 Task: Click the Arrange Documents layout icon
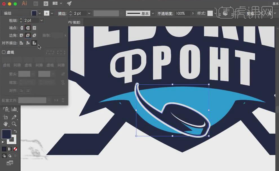point(55,3)
